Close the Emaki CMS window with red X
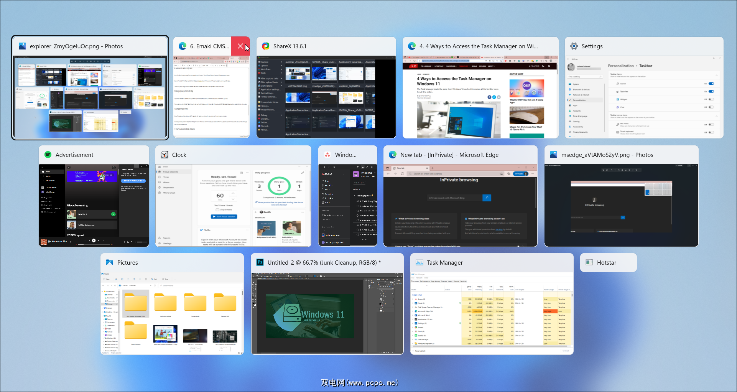Viewport: 737px width, 392px height. pyautogui.click(x=240, y=46)
